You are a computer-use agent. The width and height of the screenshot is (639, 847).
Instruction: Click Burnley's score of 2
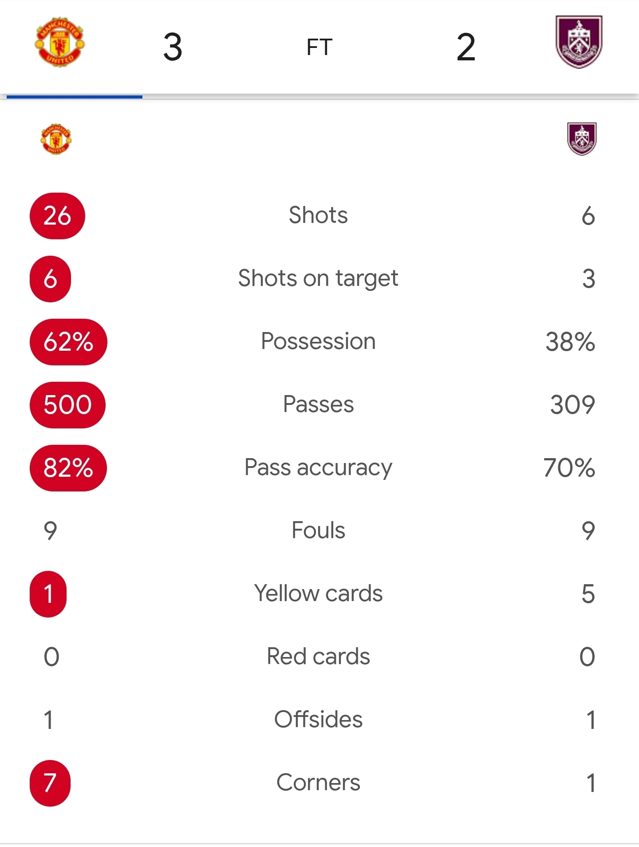click(x=466, y=47)
